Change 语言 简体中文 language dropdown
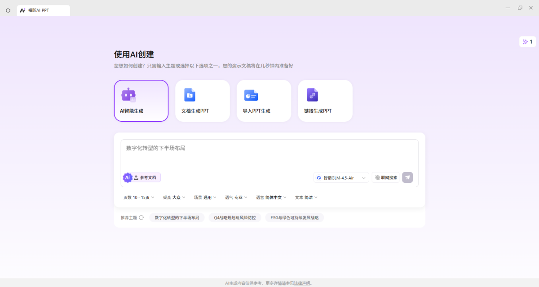 tap(272, 197)
